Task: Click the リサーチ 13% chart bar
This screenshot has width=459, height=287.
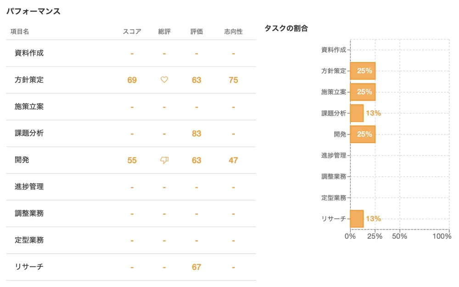Action: point(357,219)
